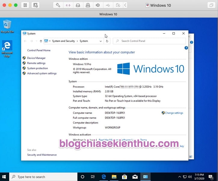The image size is (218, 181).
Task: Open the sound speaker toolbar icon
Action: tap(98, 5)
